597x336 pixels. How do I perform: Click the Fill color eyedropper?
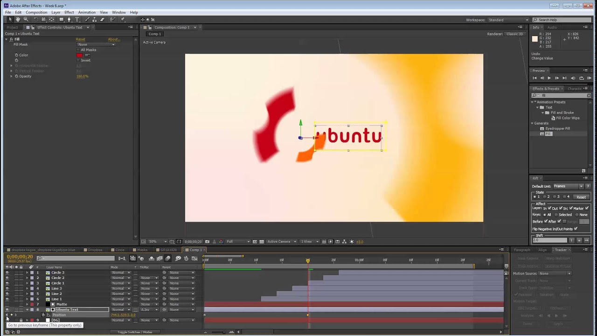tap(87, 55)
